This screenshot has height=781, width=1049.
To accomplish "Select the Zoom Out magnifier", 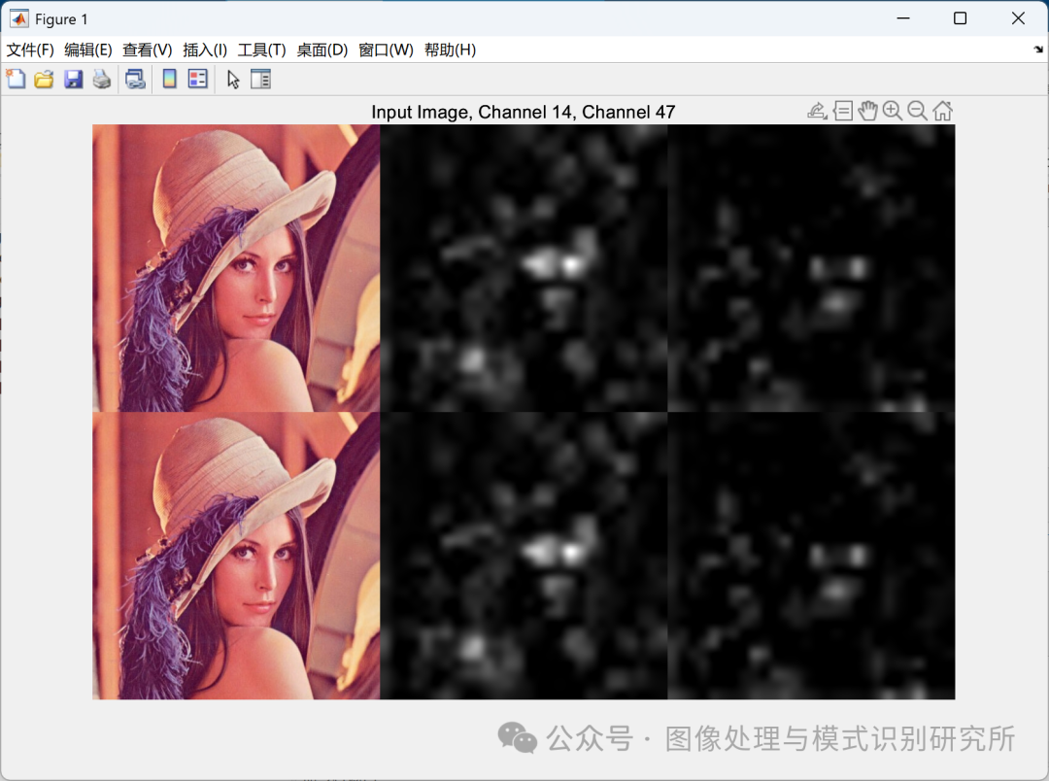I will (x=917, y=111).
